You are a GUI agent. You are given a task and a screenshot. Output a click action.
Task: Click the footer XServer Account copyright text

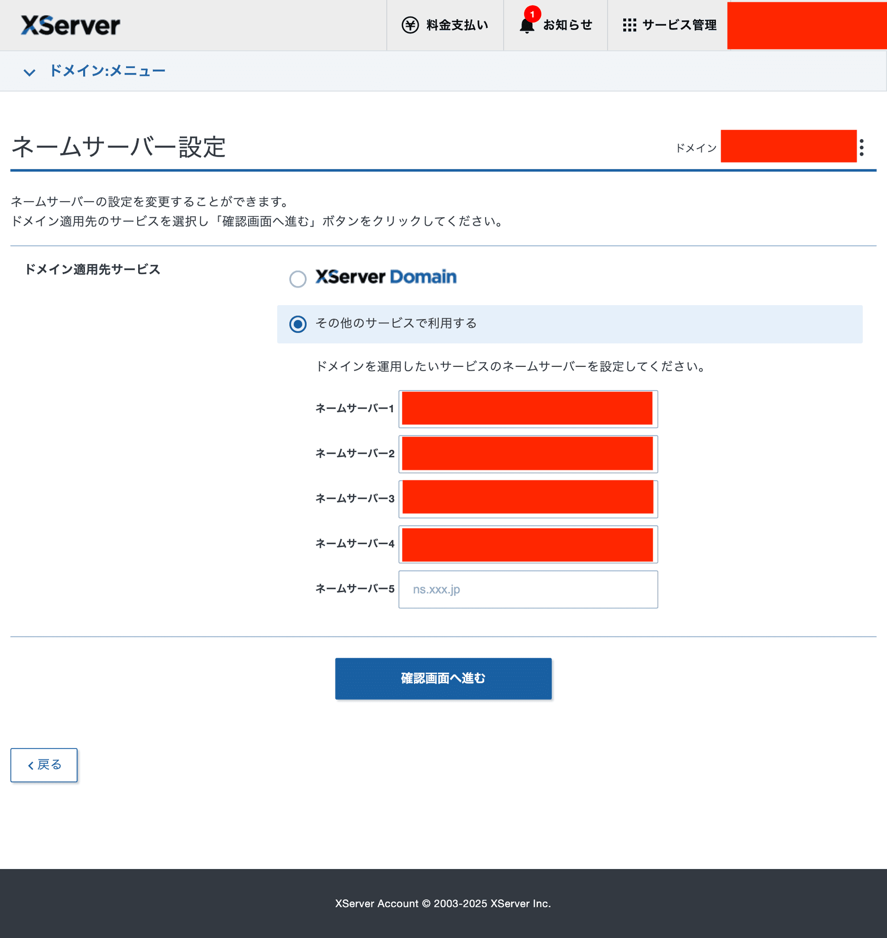tap(443, 903)
